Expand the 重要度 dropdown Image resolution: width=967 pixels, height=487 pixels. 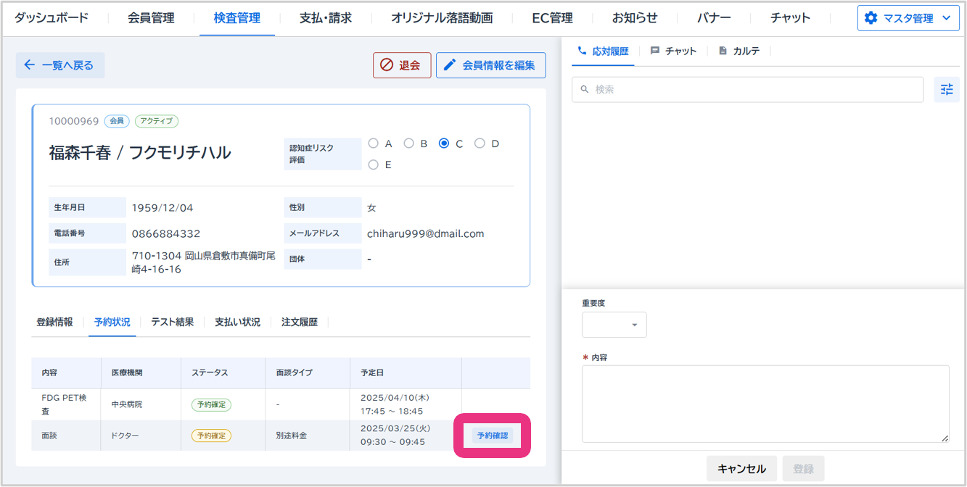[x=614, y=325]
